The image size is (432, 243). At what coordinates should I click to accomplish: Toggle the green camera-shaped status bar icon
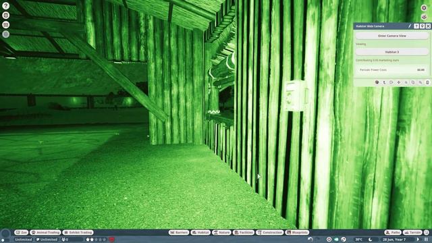click(x=336, y=240)
